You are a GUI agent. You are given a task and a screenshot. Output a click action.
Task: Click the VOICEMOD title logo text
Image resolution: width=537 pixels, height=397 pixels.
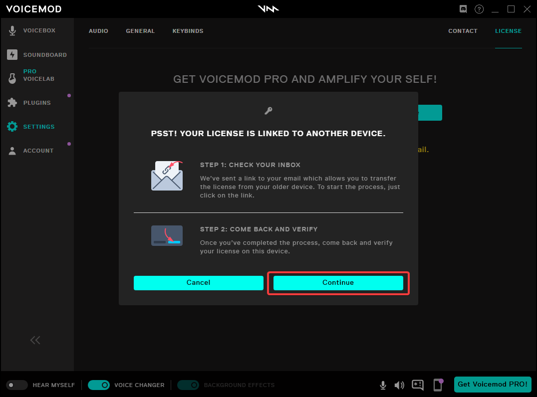pos(33,9)
